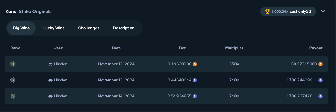This screenshot has height=112, width=336.
Task: Open the Challenges tab
Action: pos(89,28)
